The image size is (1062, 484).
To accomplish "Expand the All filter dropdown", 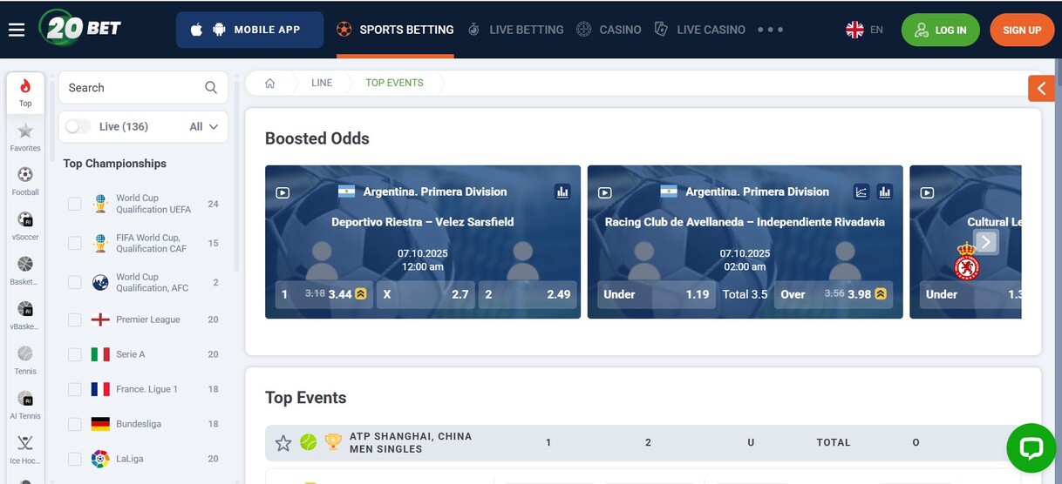I will 204,126.
